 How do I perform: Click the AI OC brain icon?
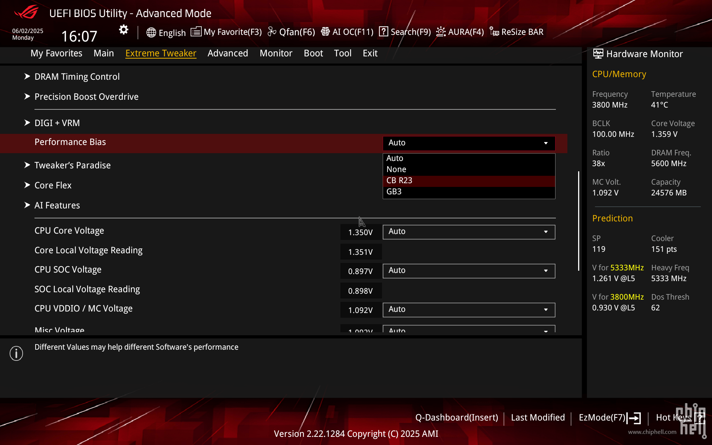[x=325, y=32]
